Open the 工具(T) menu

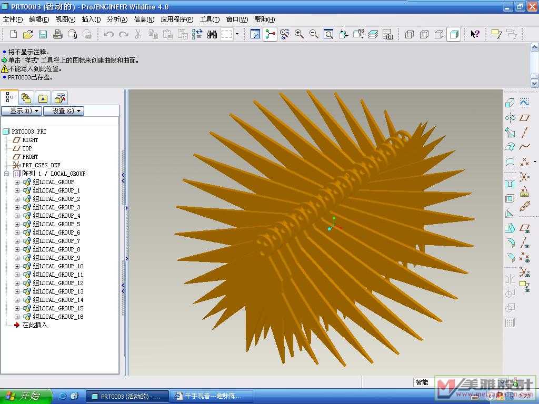[x=209, y=19]
